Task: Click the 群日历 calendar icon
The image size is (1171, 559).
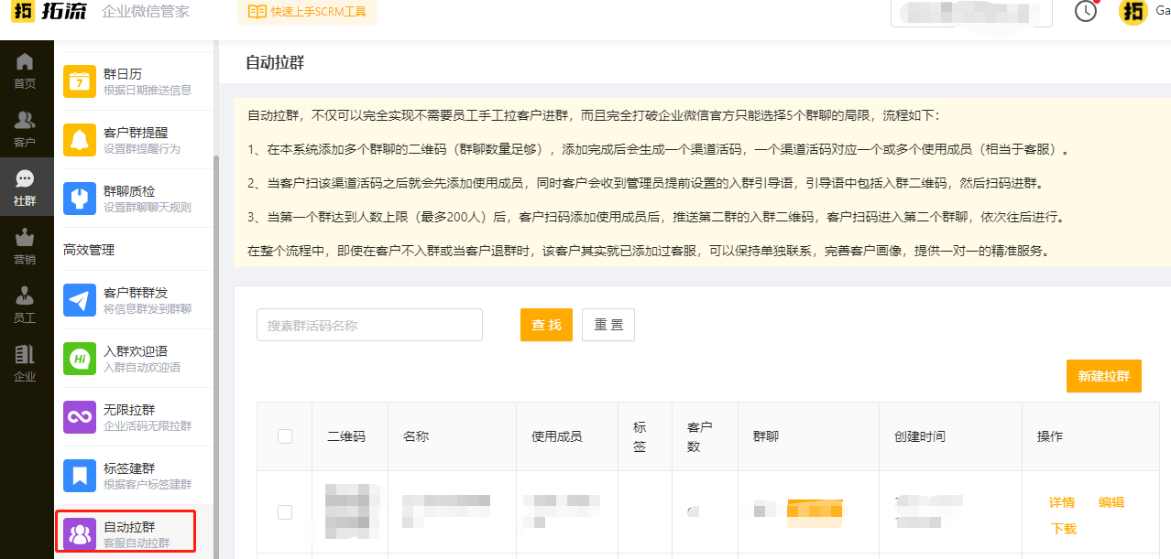Action: tap(80, 81)
